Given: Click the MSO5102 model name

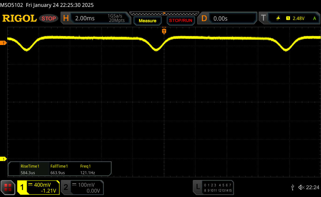Looking at the screenshot, I should coord(12,5).
